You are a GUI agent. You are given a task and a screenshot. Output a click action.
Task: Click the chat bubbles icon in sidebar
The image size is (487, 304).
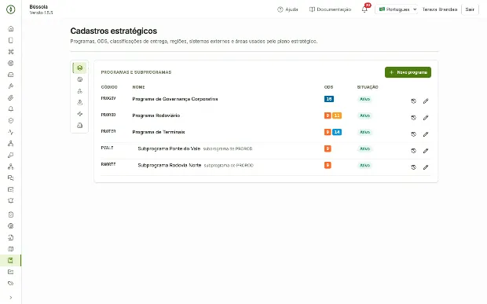pyautogui.click(x=10, y=178)
